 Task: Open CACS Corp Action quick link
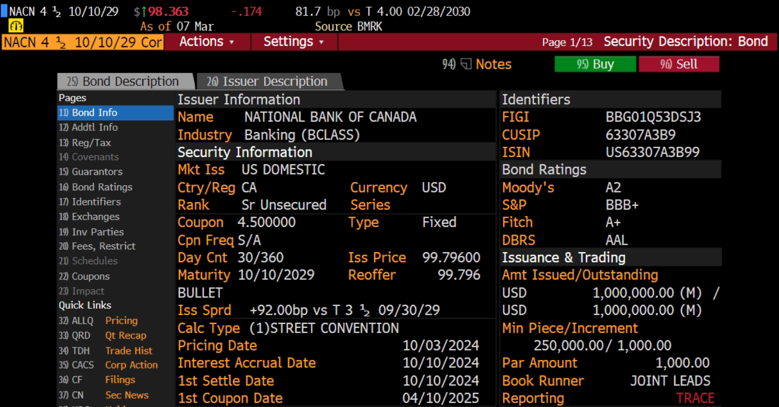108,365
